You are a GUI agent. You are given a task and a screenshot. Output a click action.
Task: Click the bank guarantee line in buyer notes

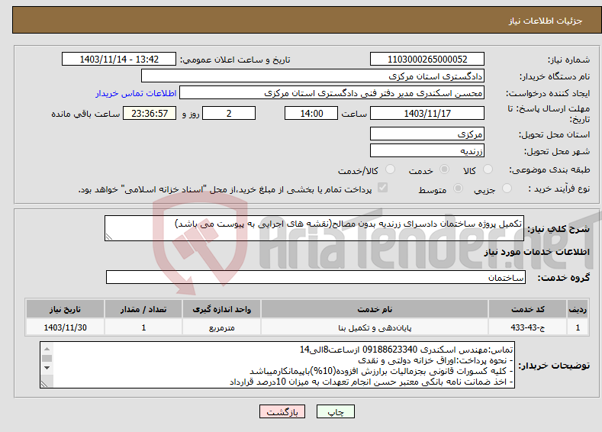tap(372, 382)
